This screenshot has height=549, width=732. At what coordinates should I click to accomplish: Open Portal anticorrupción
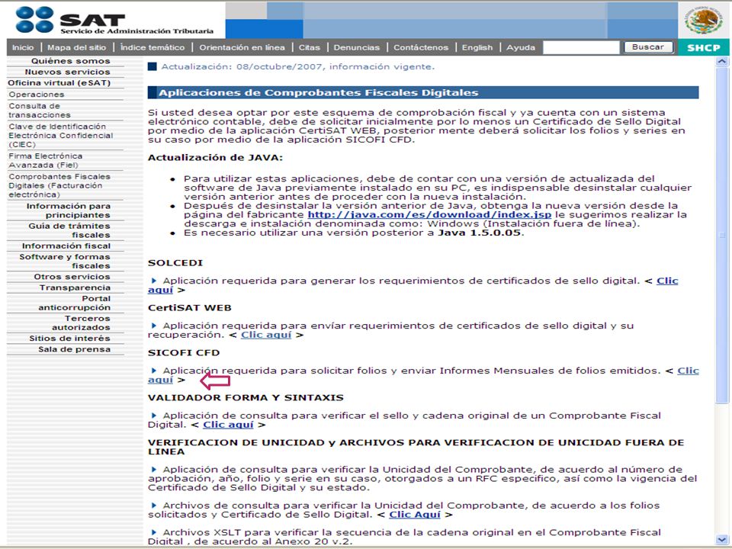tap(74, 303)
